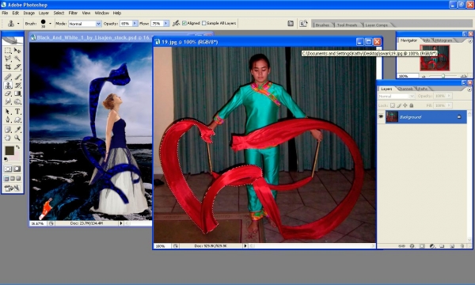Select the Crop tool
The height and width of the screenshot is (285, 475).
tap(8, 66)
